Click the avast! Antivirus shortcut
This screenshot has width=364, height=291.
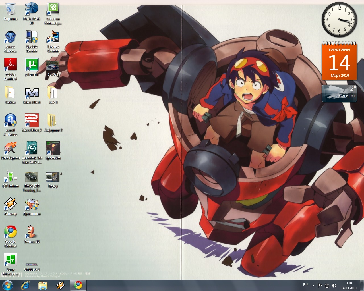click(x=11, y=125)
